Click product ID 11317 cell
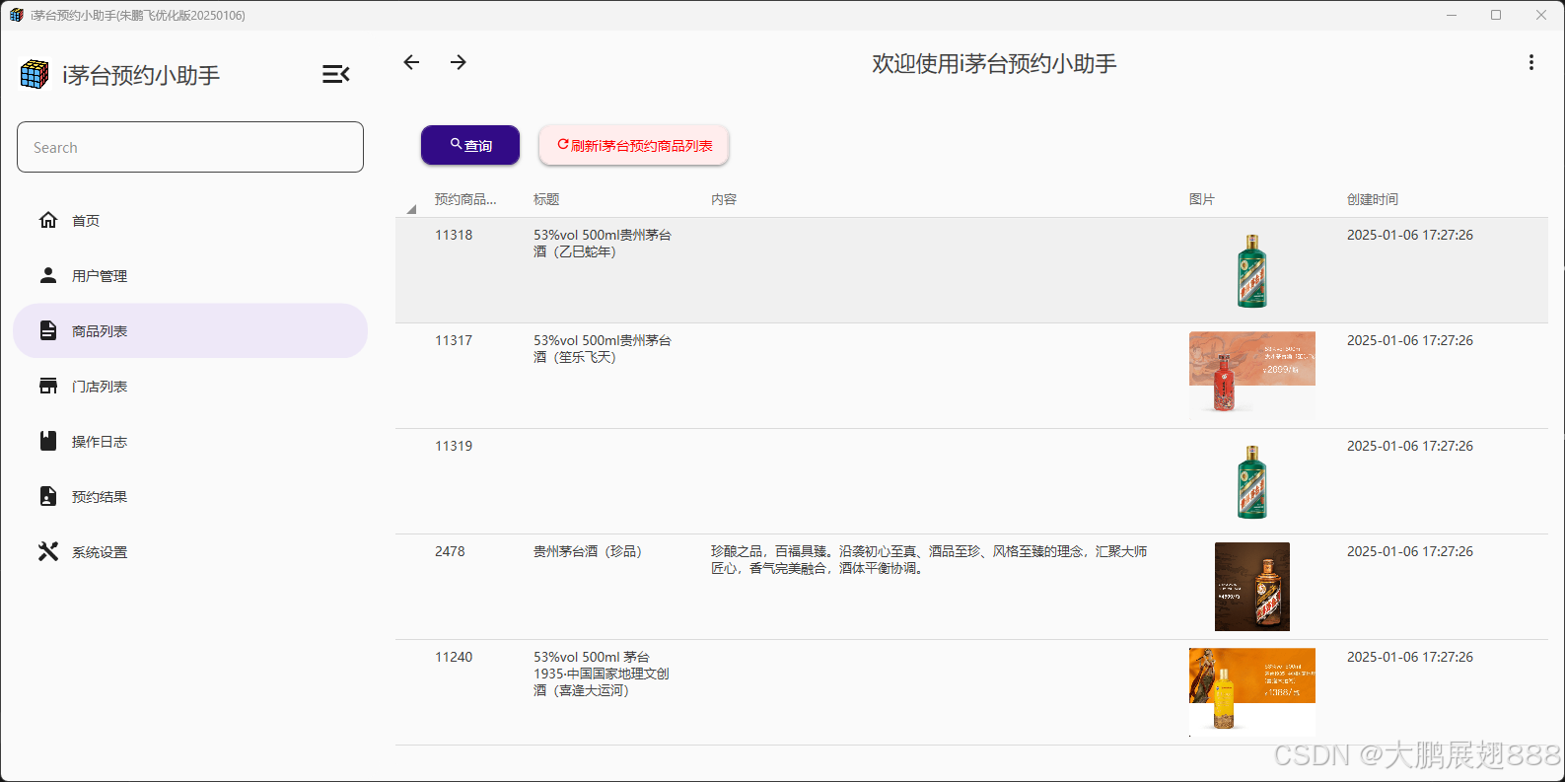This screenshot has height=782, width=1565. 454,340
